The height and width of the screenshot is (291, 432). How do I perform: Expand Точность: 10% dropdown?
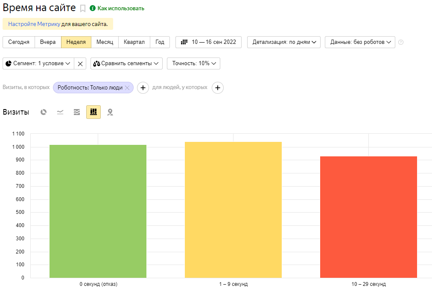click(193, 63)
